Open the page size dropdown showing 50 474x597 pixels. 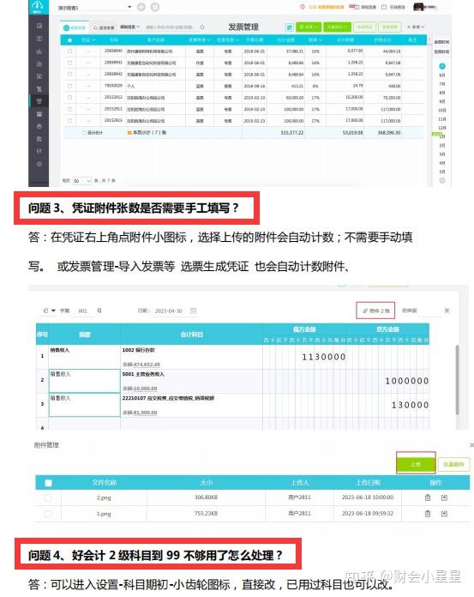coord(81,180)
